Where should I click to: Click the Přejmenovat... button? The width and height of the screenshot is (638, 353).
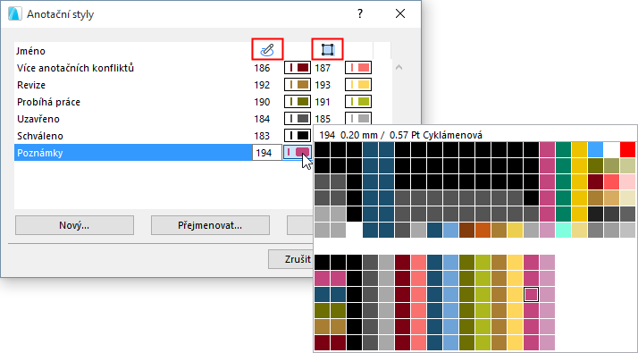tap(210, 225)
